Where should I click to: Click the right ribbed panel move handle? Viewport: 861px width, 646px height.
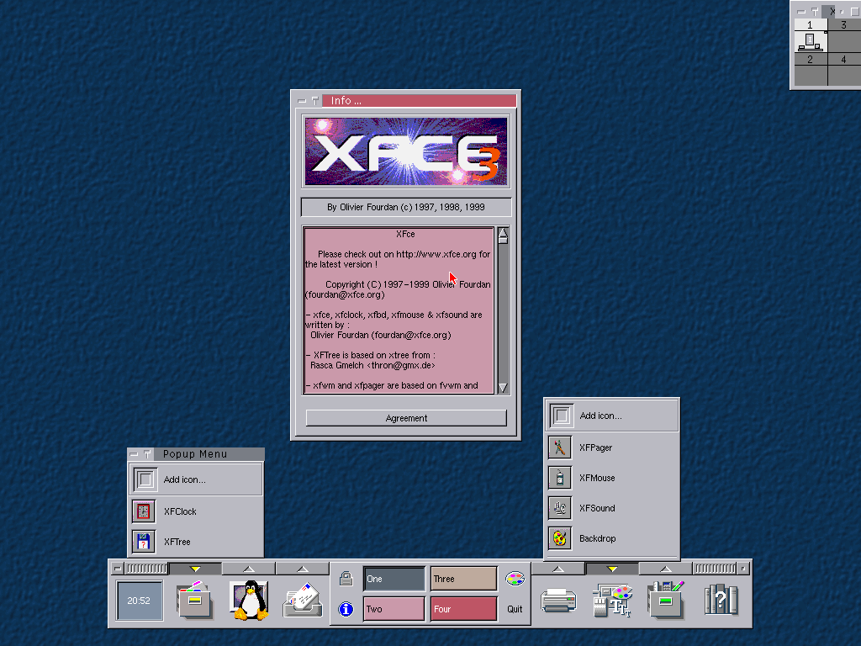715,569
